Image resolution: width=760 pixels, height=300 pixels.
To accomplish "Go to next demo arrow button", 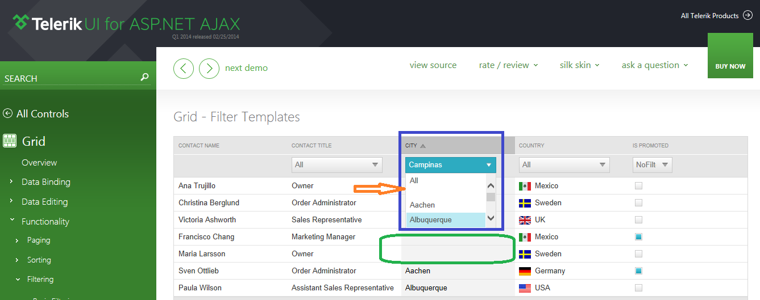I will click(209, 68).
